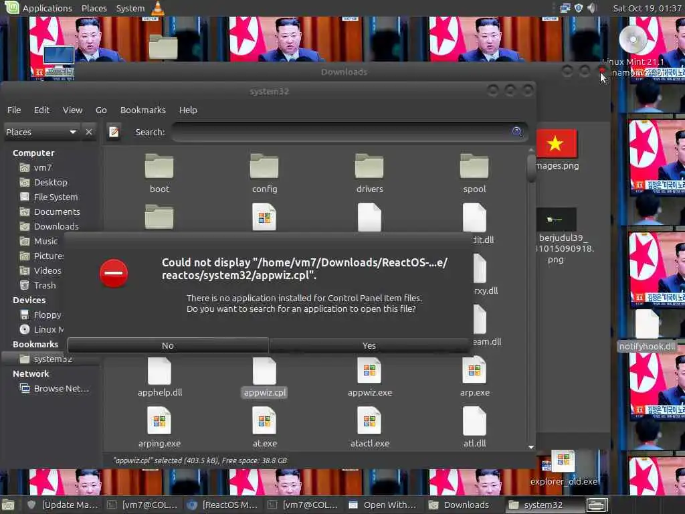Open the Bookmarks menu

[143, 110]
